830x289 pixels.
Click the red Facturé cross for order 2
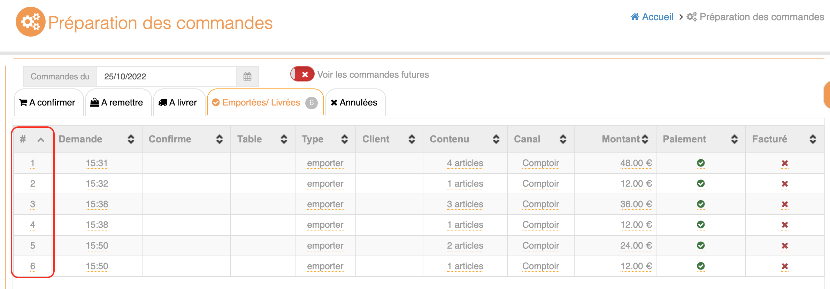click(785, 184)
